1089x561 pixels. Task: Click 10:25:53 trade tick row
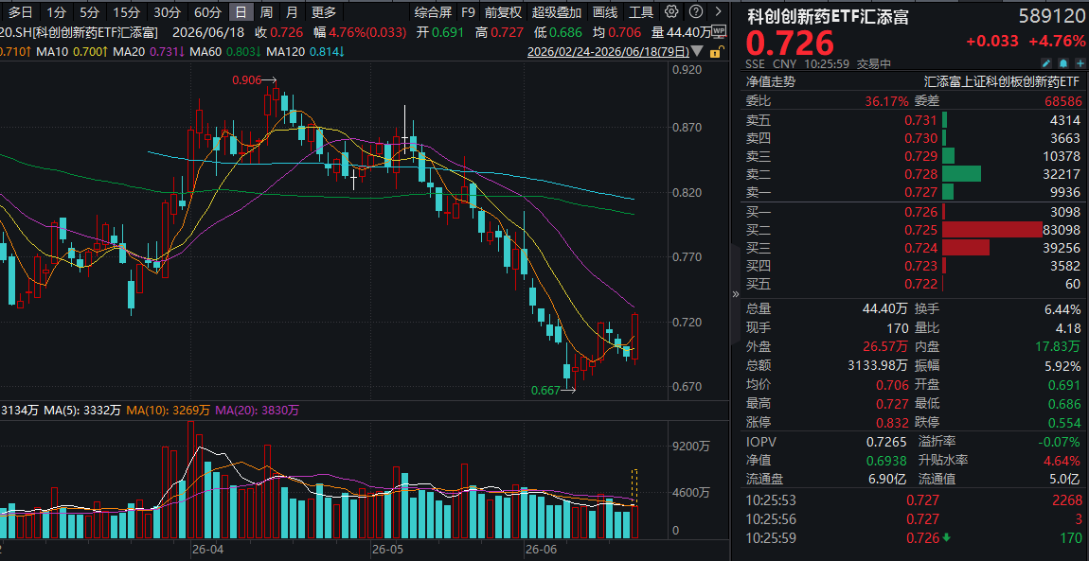[x=914, y=500]
